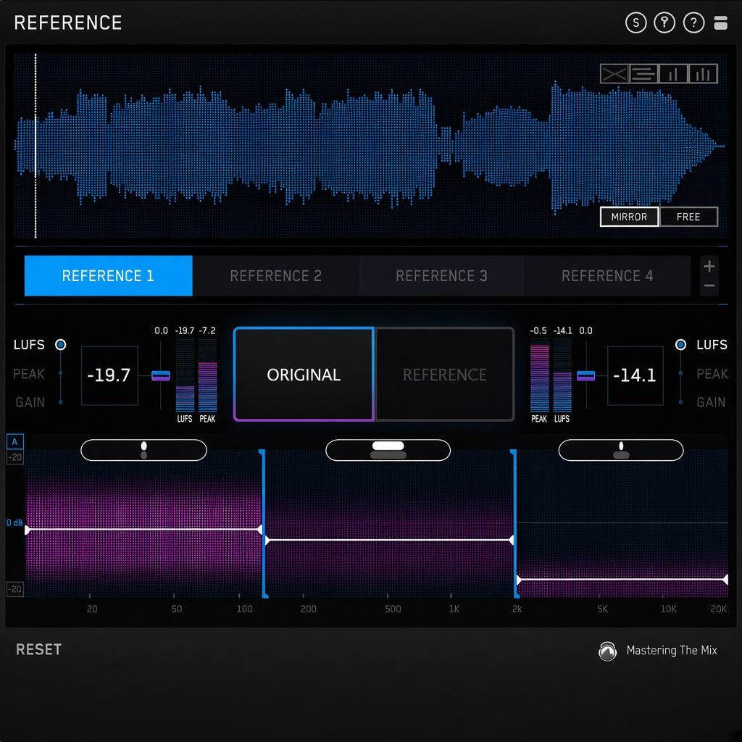Screen dimensions: 742x742
Task: Click the low band stereo width pill
Action: (x=144, y=450)
